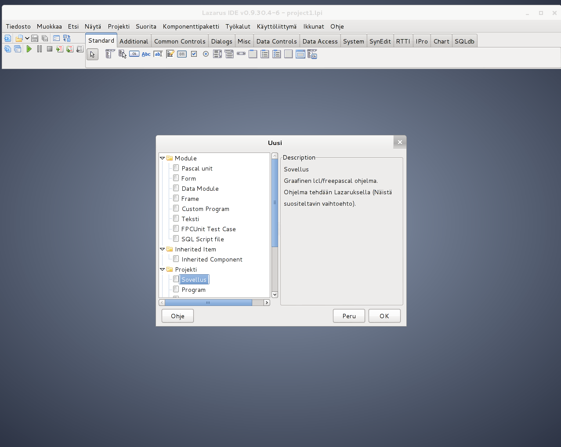Select the TToggleBox component icon
The image size is (561, 447).
click(x=182, y=54)
